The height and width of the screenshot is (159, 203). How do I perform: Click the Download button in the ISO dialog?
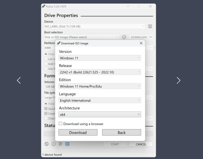coord(78,133)
